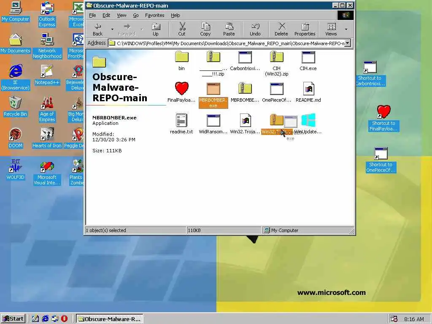Image resolution: width=432 pixels, height=324 pixels.
Task: Delete the selected file
Action: [281, 30]
